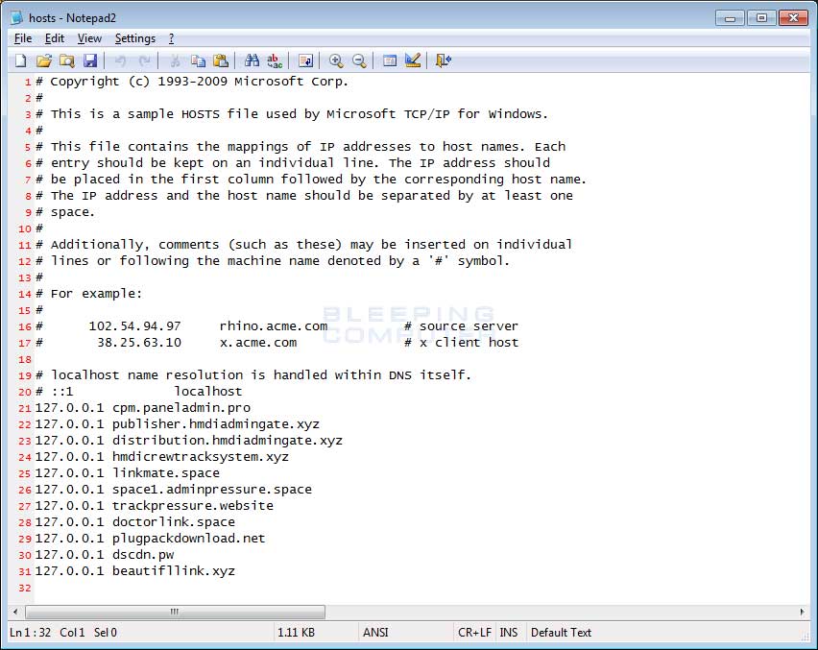Screen dimensions: 818x650
Task: Click the horizontal scrollbar right arrow
Action: 802,612
